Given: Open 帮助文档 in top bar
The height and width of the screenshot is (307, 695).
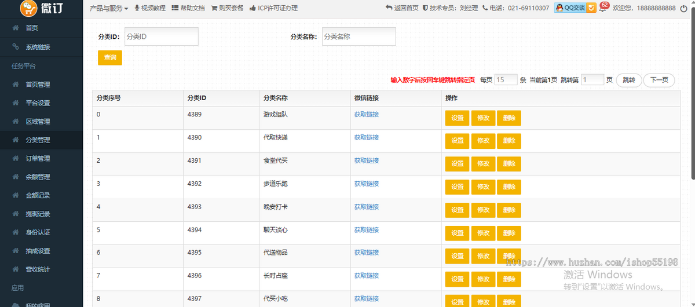Looking at the screenshot, I should coord(188,8).
